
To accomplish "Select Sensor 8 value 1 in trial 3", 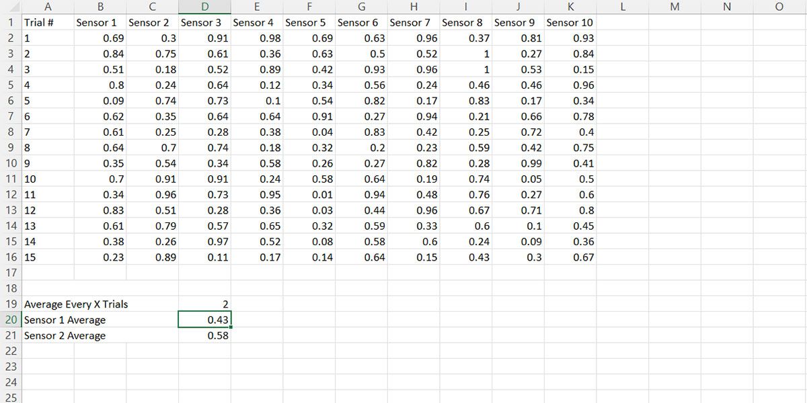I will point(466,69).
